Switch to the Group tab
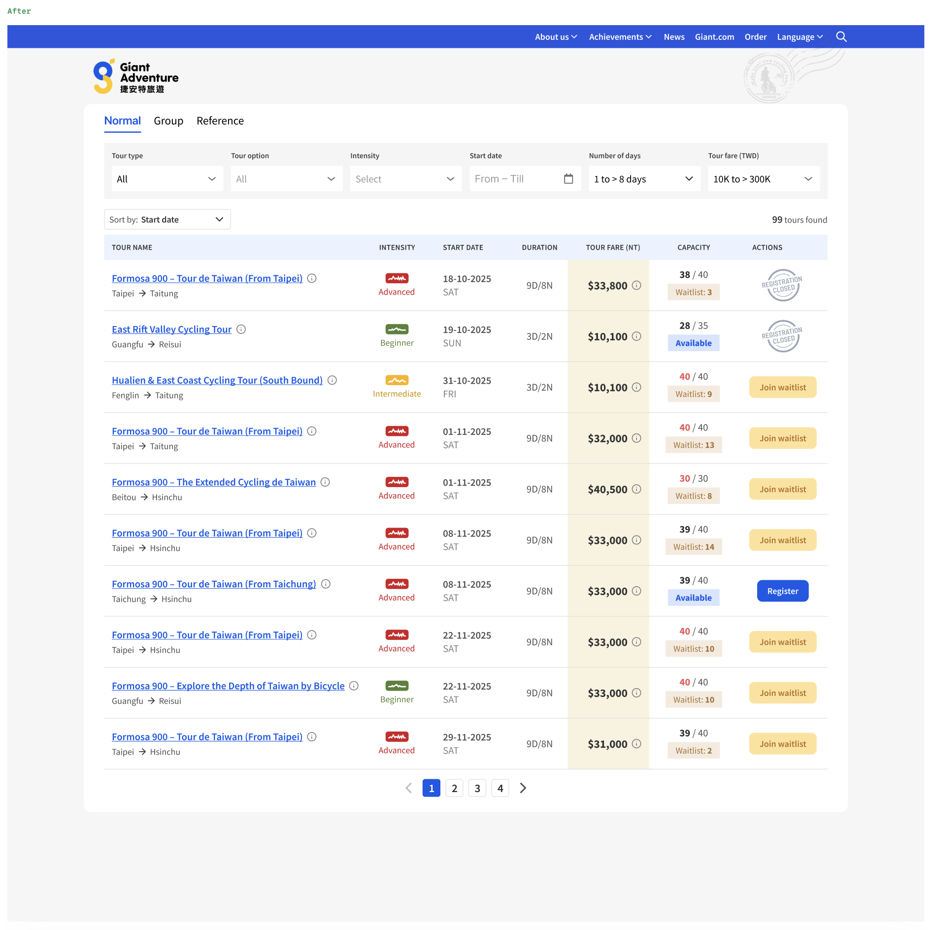Screen dimensions: 934x930 [x=168, y=121]
